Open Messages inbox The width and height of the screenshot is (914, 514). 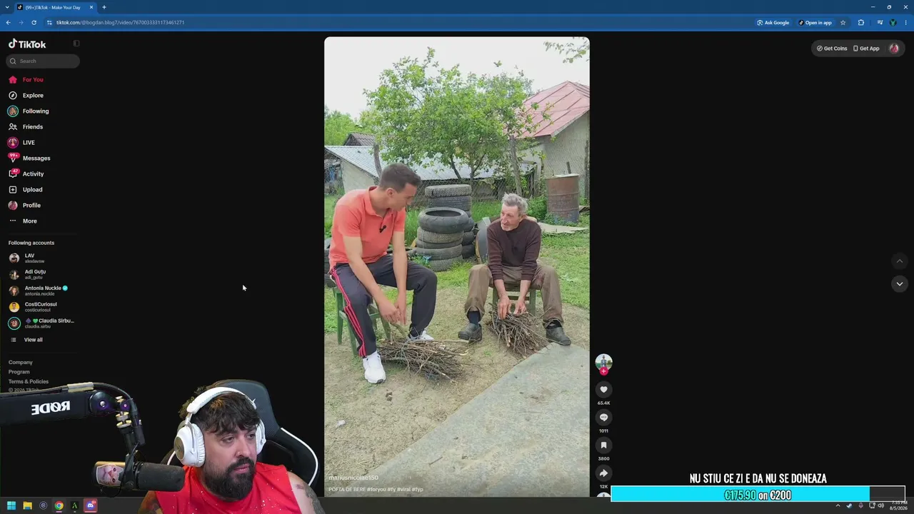coord(36,158)
